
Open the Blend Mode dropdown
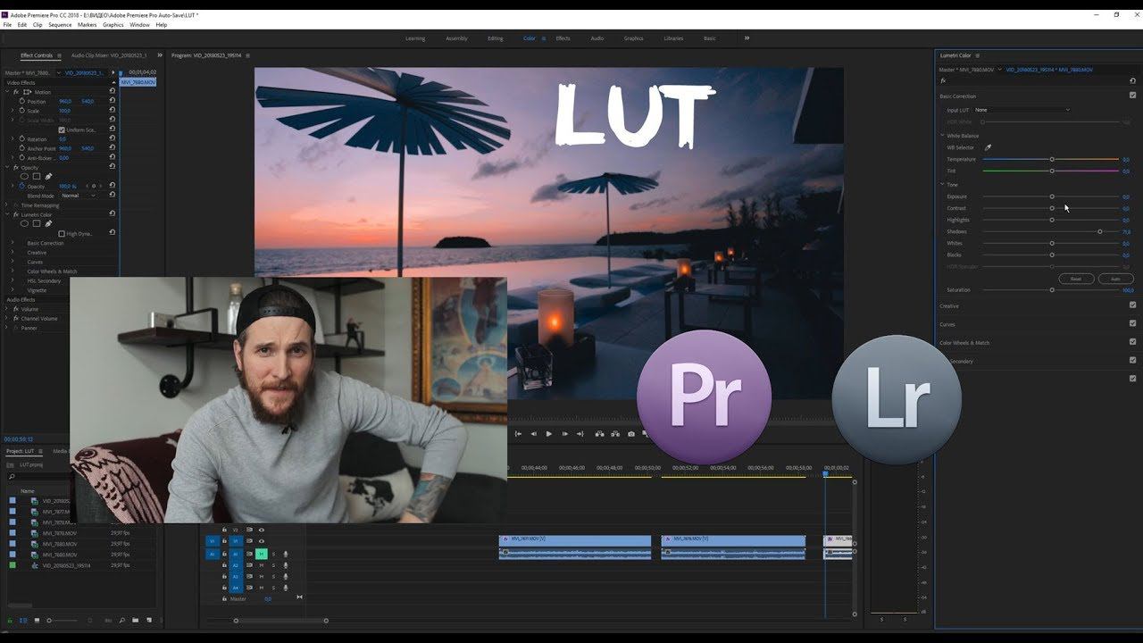79,196
